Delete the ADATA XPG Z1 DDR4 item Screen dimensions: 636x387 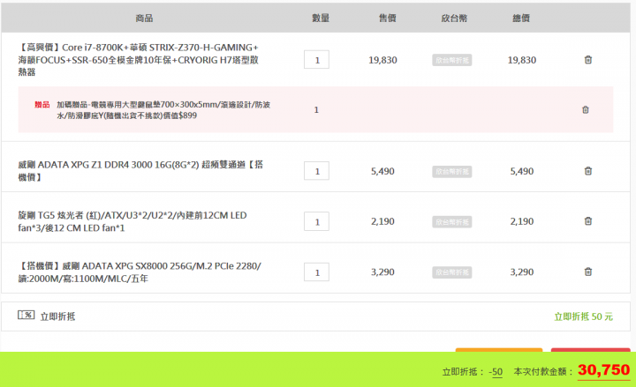tap(588, 171)
